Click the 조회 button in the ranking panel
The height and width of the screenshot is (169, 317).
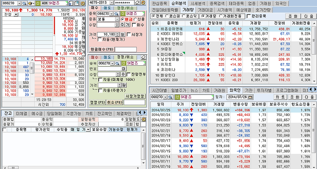292,16
